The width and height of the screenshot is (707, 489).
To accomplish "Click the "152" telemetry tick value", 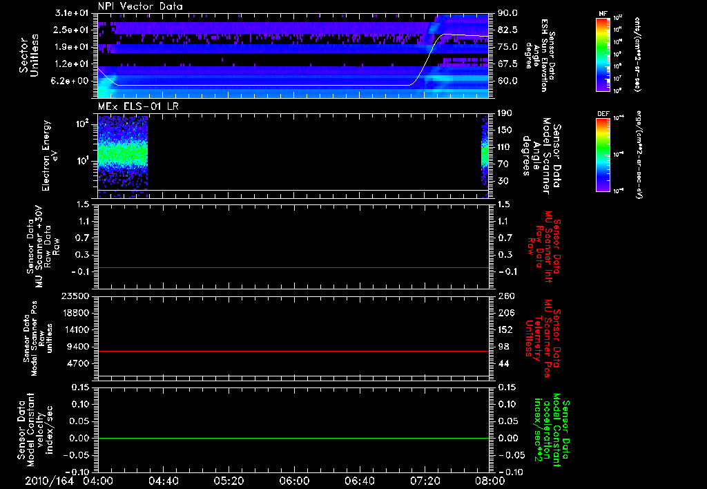I will point(505,329).
